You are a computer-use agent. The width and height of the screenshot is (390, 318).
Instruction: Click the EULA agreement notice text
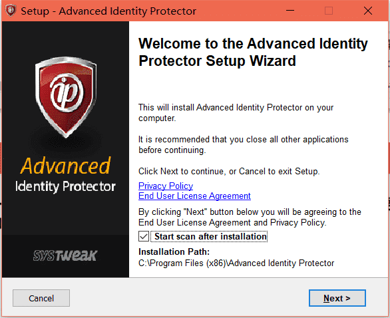tap(250, 217)
